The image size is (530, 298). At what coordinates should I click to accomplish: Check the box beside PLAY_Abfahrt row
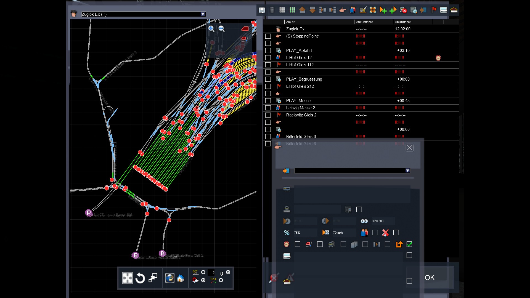[x=268, y=50]
